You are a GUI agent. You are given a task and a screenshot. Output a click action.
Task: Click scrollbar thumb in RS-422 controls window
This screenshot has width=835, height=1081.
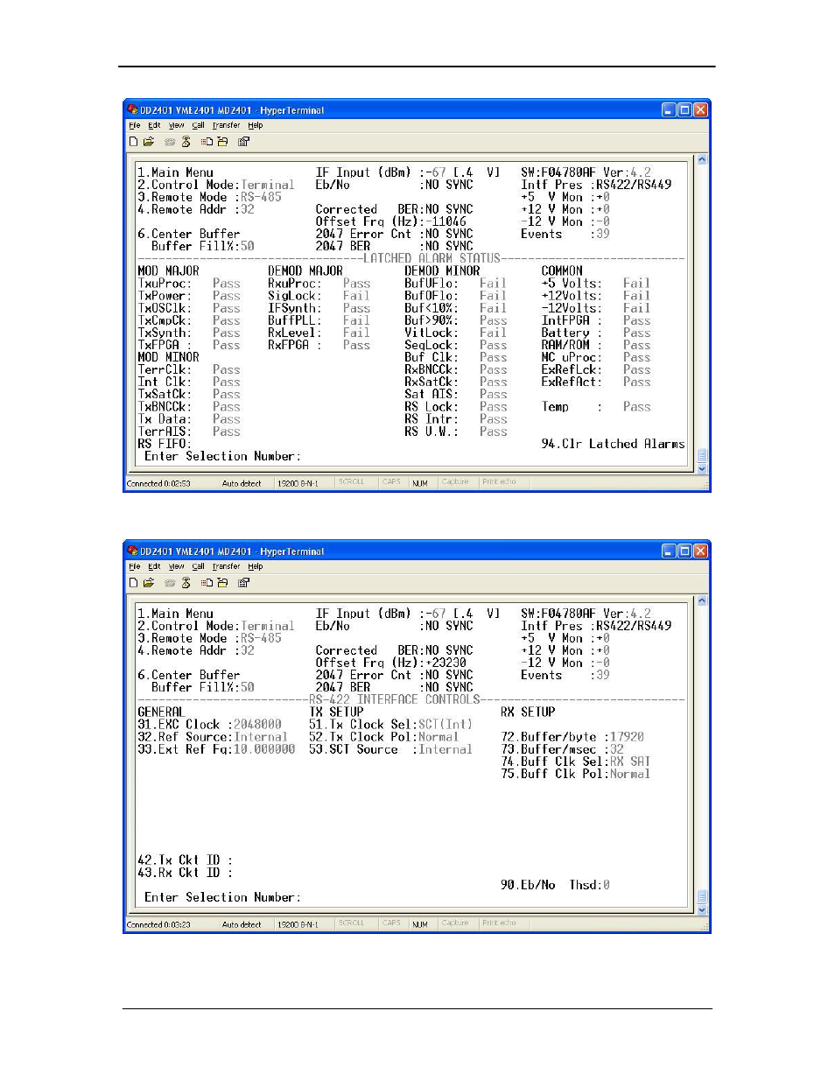[701, 897]
